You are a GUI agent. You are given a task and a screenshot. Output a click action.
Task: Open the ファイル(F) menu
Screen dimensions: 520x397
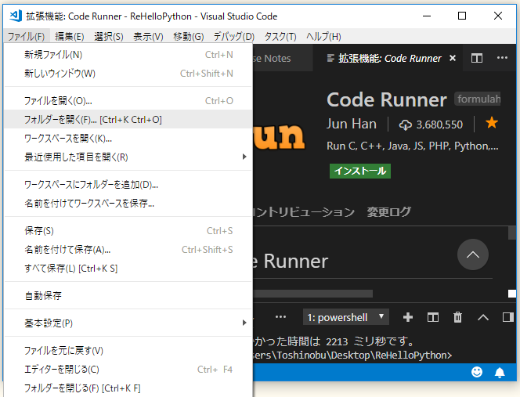click(x=26, y=36)
